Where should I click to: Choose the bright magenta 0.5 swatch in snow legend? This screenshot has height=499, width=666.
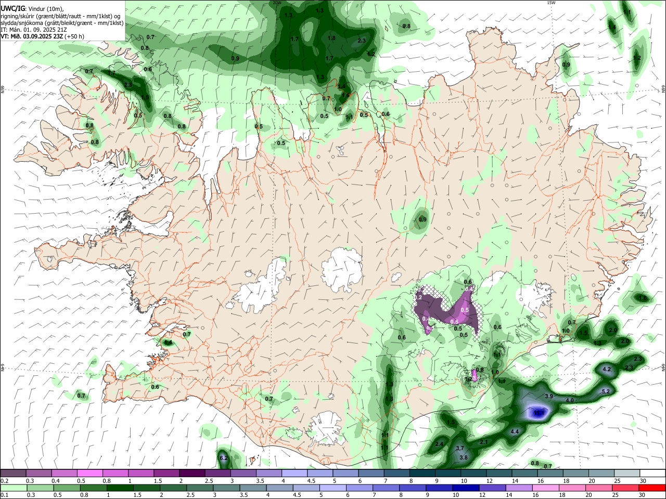(x=90, y=474)
